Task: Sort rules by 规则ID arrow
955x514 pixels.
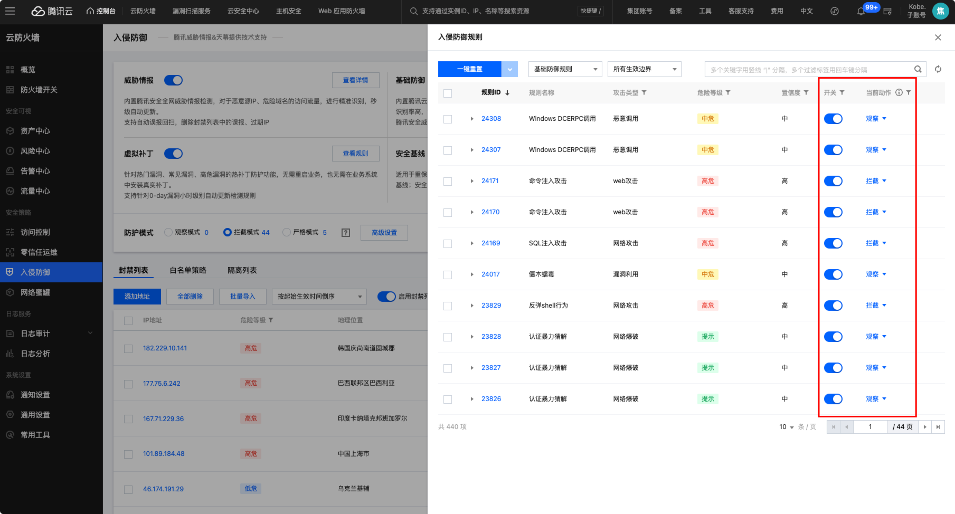Action: point(507,93)
